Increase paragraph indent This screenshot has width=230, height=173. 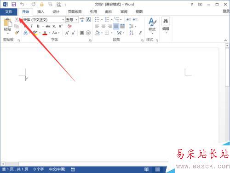pyautogui.click(x=135, y=20)
